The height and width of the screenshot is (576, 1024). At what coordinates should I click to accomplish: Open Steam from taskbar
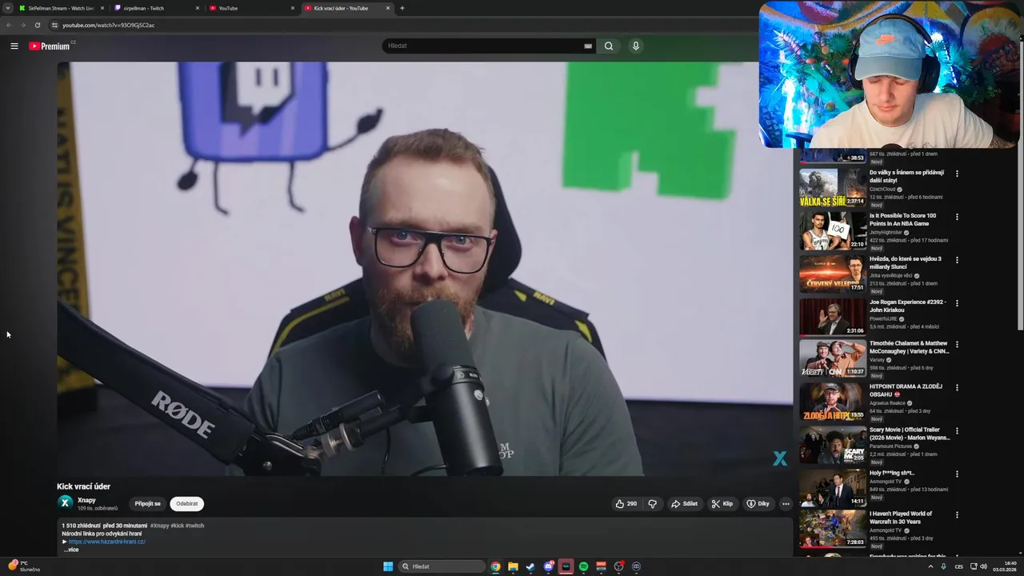tap(530, 566)
